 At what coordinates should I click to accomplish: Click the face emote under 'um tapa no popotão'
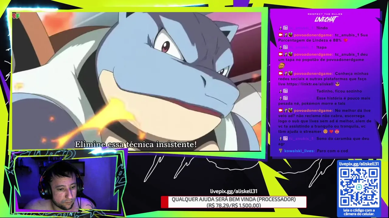[x=281, y=66]
